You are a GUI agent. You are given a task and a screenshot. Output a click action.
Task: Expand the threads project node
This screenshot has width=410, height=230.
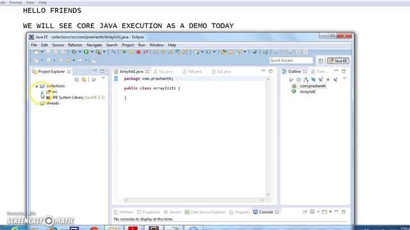37,103
